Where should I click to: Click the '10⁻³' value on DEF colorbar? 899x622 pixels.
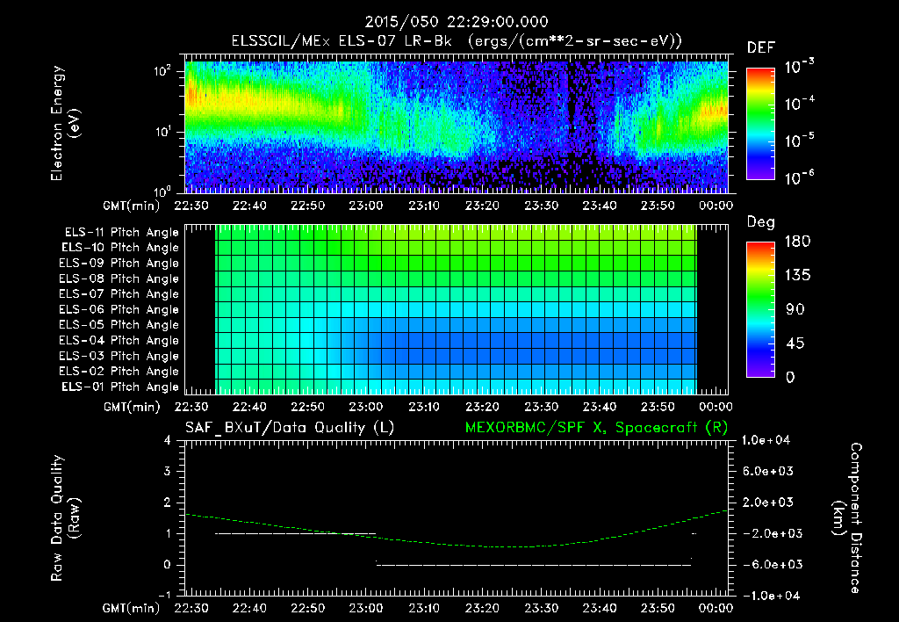[x=799, y=67]
